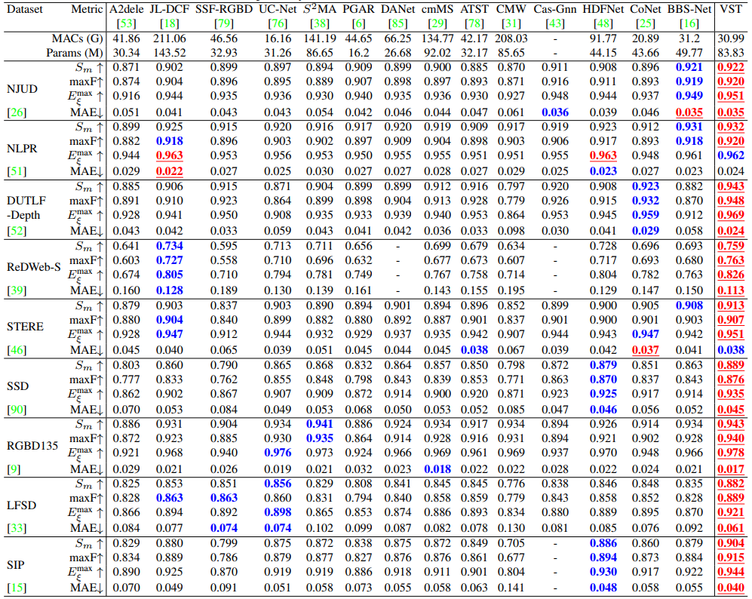Click the 'RGBD135' dataset name
Screen dimensions: 752x599
pyautogui.click(x=32, y=446)
